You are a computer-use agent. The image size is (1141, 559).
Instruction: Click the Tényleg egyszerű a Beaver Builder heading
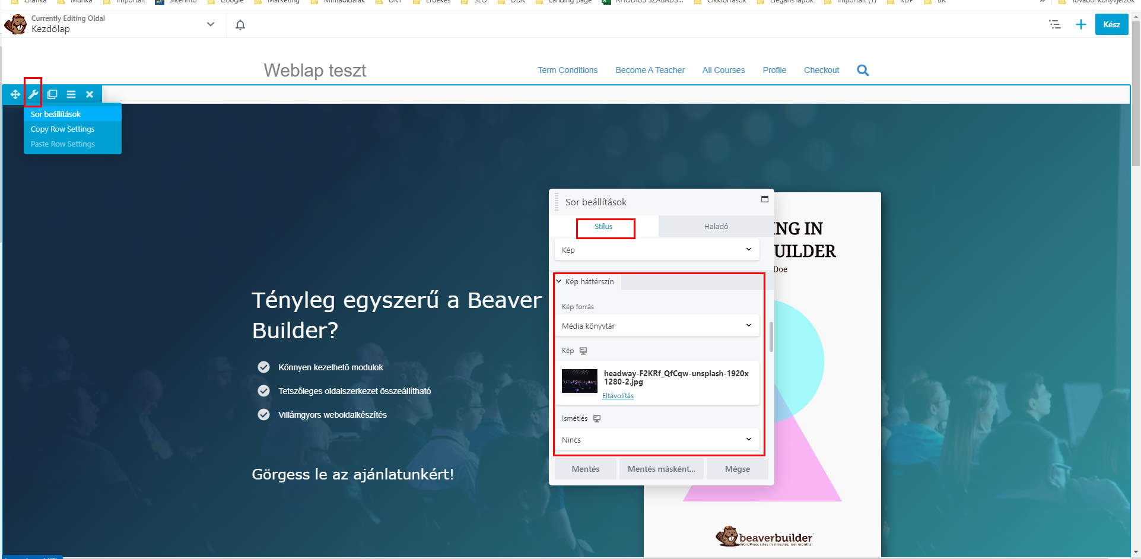tap(396, 315)
